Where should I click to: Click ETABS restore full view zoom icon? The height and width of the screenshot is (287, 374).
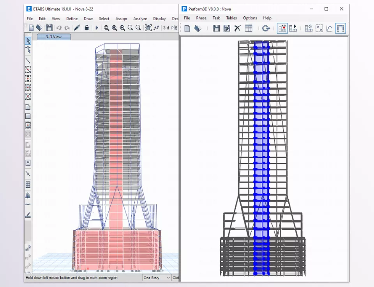pyautogui.click(x=115, y=28)
